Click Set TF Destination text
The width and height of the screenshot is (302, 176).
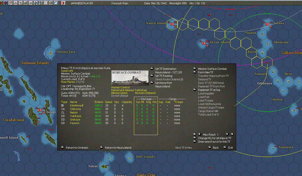coord(166,69)
